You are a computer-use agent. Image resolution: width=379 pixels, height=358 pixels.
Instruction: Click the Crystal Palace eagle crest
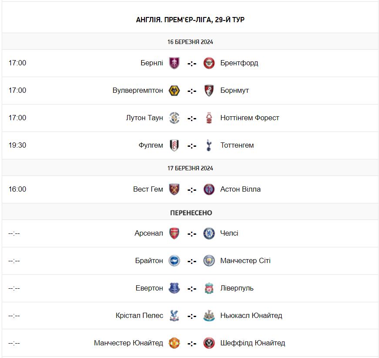coord(174,316)
